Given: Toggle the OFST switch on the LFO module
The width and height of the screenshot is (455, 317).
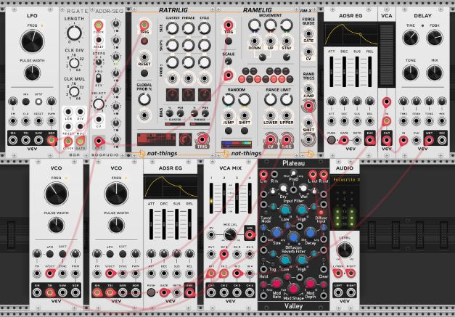Looking at the screenshot, I should [38, 102].
